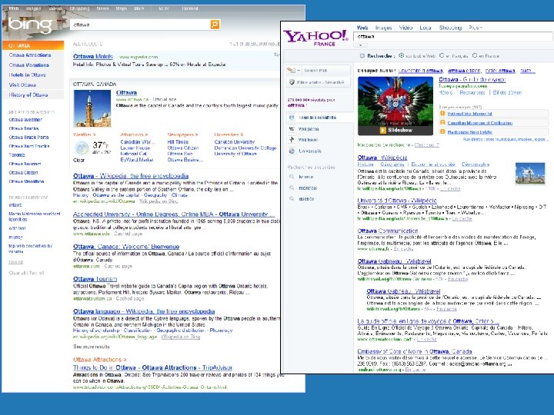Open Bing Ottawa Wikipedia free encyclopedia result

coord(131,176)
